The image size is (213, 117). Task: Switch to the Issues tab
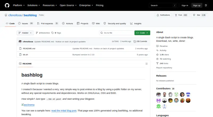pyautogui.click(x=25, y=23)
